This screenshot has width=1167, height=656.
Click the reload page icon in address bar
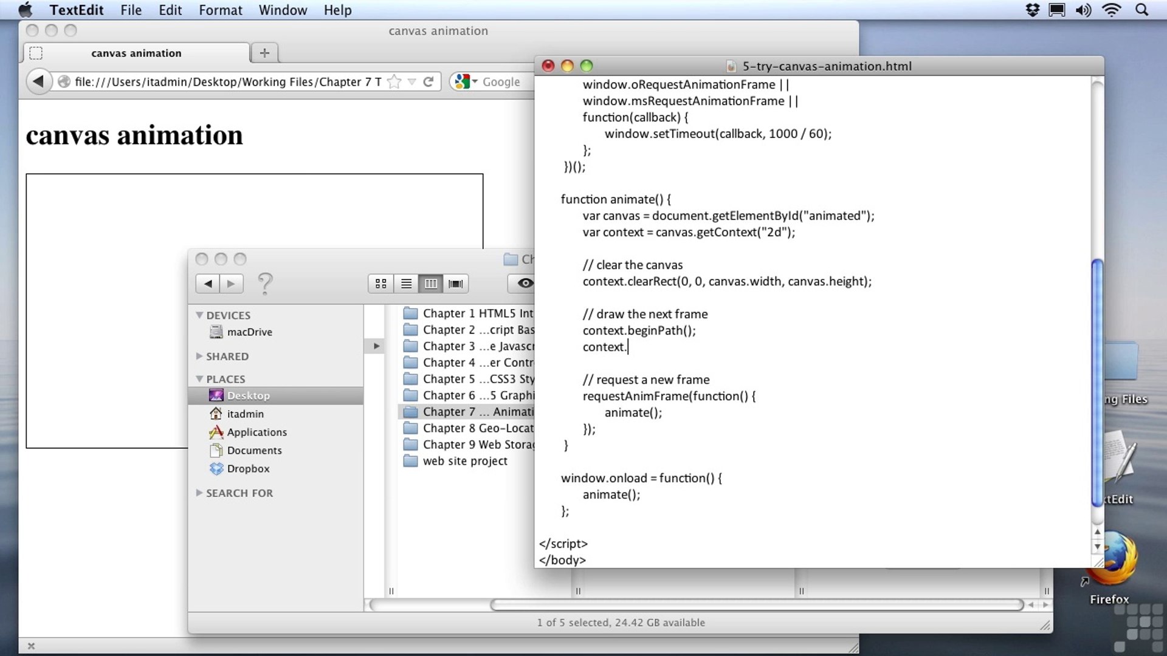(429, 81)
